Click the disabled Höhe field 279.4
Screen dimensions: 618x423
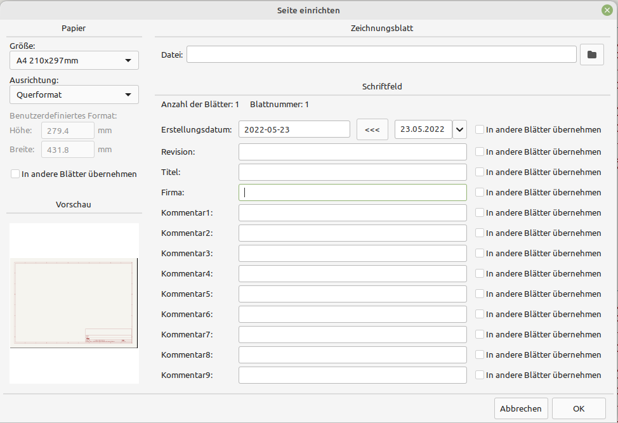[x=68, y=131]
